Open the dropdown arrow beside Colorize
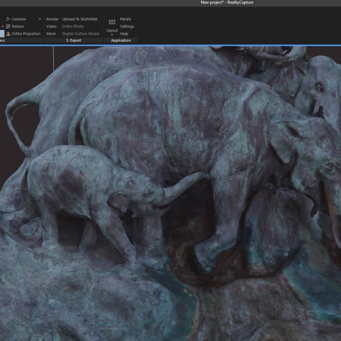The width and height of the screenshot is (341, 341). pos(40,19)
